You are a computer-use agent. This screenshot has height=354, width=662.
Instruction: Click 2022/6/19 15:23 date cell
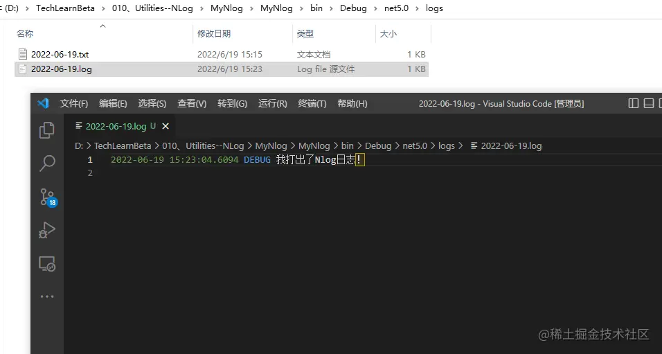[x=230, y=69]
